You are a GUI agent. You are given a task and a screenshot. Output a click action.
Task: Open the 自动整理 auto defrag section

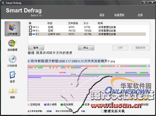coord(12,43)
